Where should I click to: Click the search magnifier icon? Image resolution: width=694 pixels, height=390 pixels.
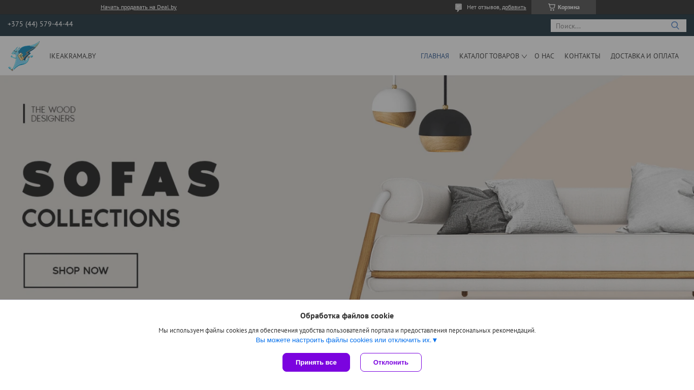click(675, 25)
